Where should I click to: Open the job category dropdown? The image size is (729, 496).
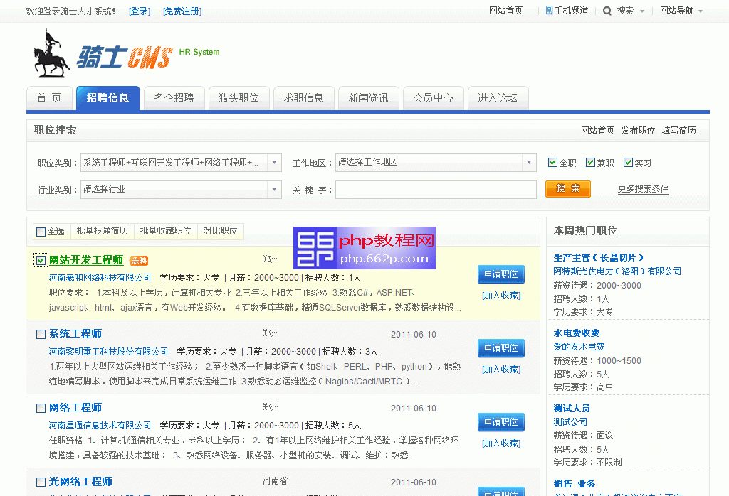coord(274,163)
